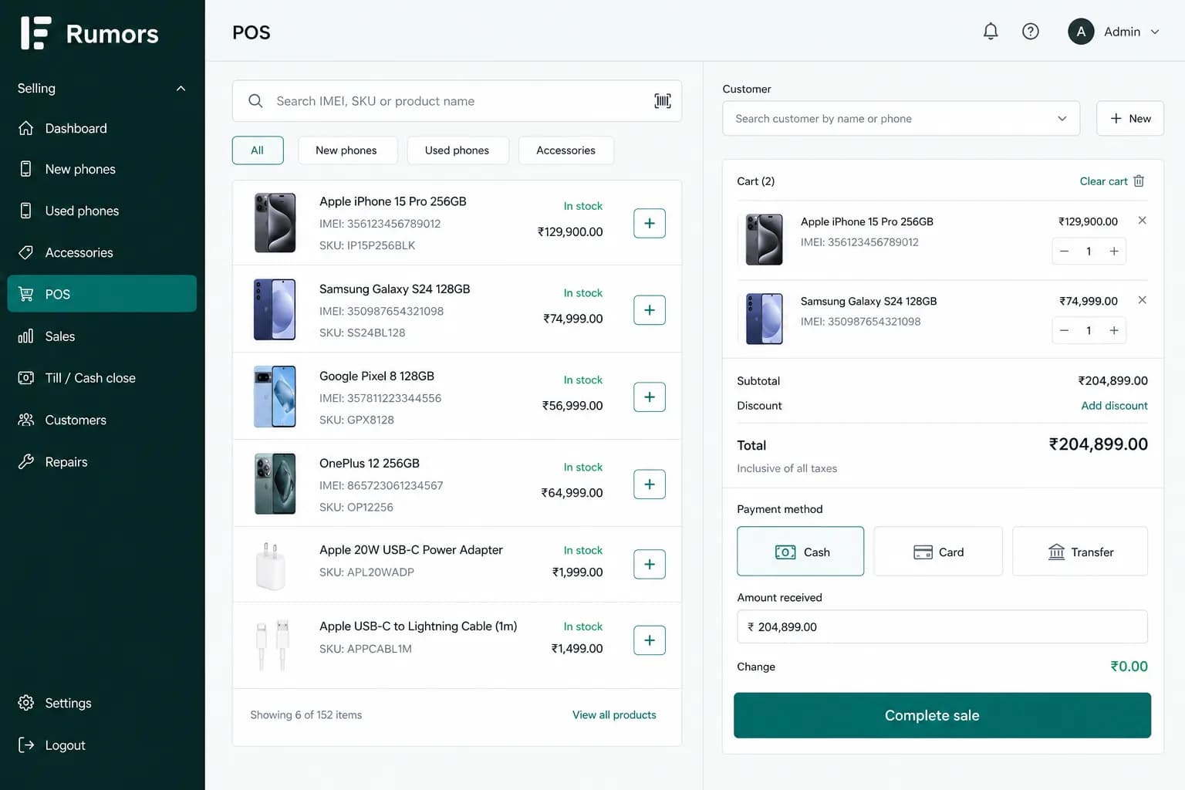Click OnePlus 12 product thumbnail

[x=275, y=484]
